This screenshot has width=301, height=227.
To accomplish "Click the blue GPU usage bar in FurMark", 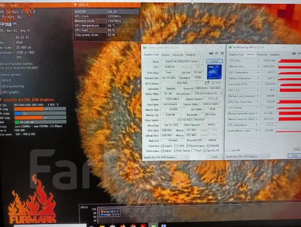I will [18, 113].
